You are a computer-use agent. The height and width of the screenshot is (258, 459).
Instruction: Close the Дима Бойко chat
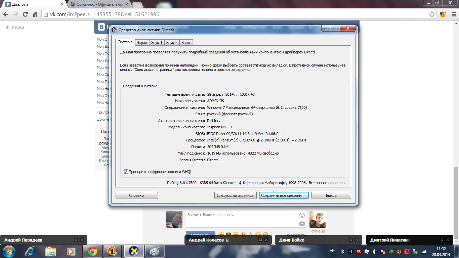pos(357,240)
